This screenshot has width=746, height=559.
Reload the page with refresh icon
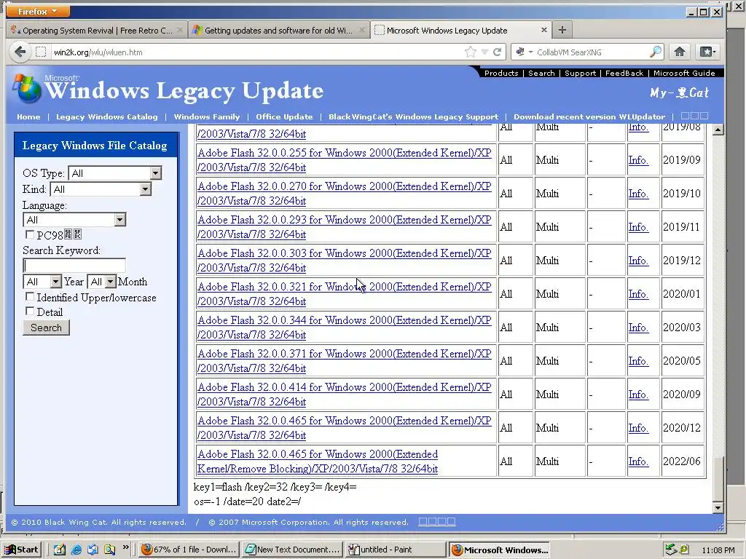[x=497, y=52]
